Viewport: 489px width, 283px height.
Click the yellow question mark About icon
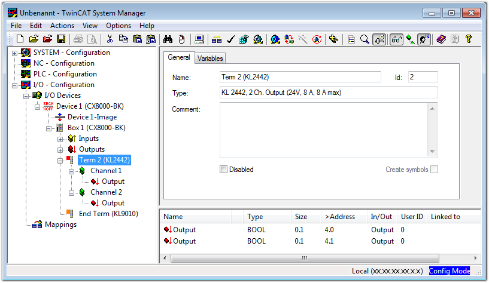click(x=469, y=39)
